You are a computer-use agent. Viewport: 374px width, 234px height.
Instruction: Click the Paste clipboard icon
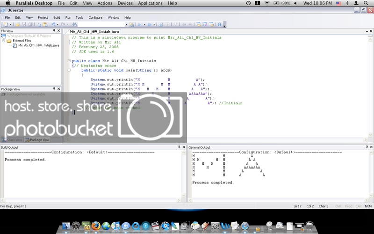(x=45, y=24)
